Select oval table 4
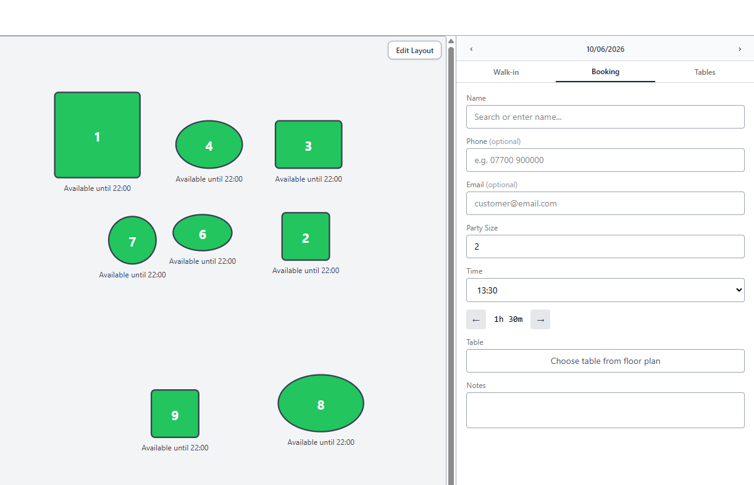 tap(209, 145)
